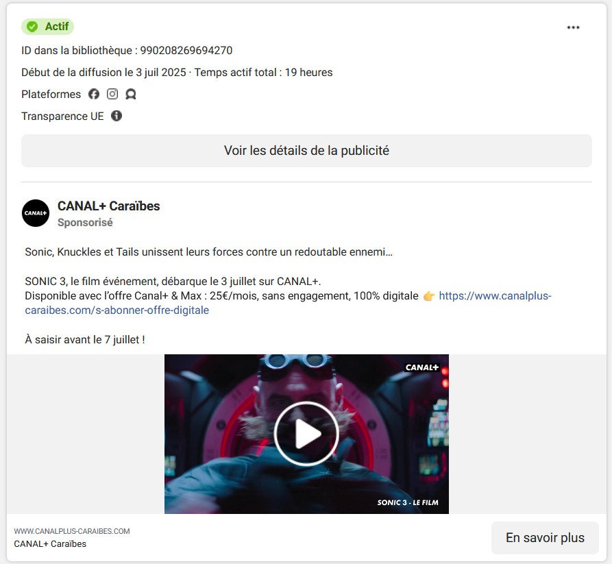The image size is (612, 564).
Task: Click the En savoir plus button
Action: (545, 538)
